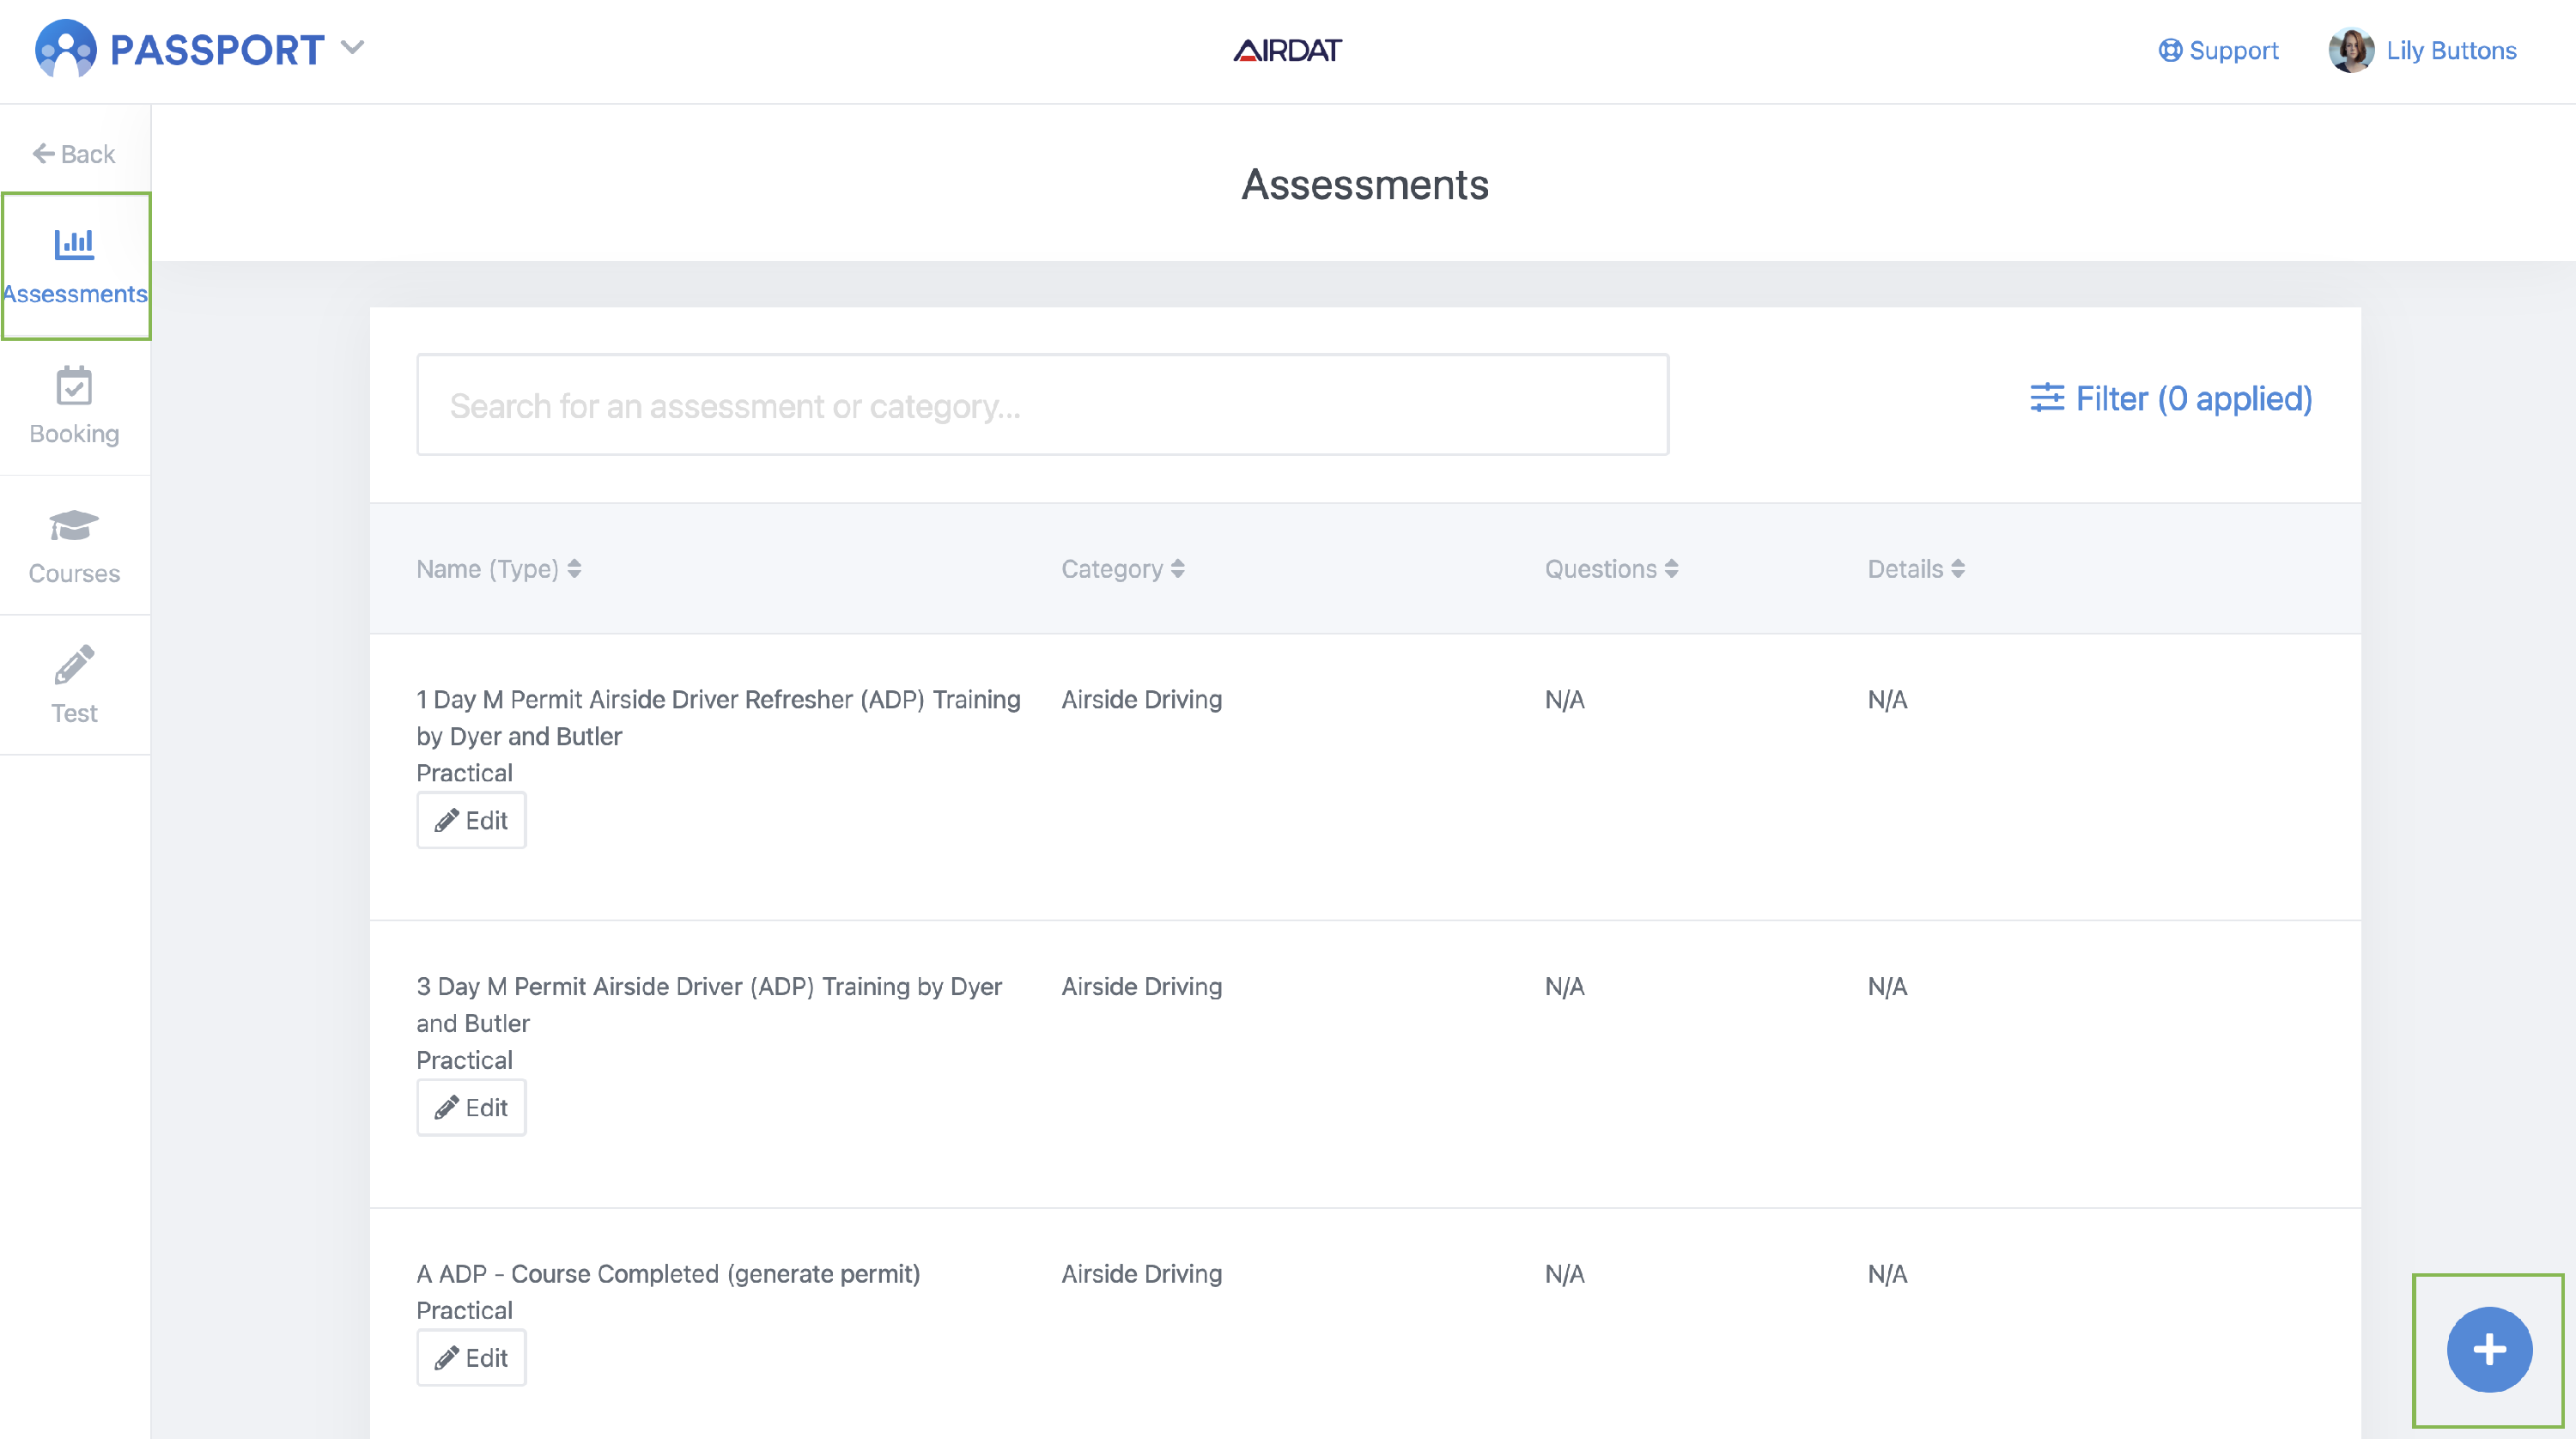The image size is (2576, 1439).
Task: Click the assessment search field
Action: click(x=1042, y=405)
